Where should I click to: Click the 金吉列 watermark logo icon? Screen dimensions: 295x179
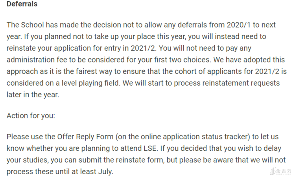point(274,172)
